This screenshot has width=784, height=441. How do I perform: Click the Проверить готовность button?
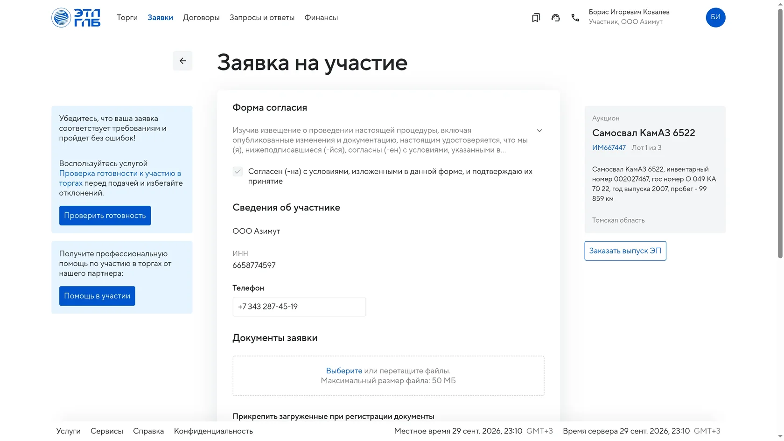pos(105,216)
